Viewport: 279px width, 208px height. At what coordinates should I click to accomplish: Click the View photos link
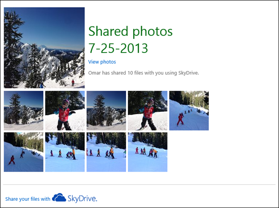tap(102, 62)
